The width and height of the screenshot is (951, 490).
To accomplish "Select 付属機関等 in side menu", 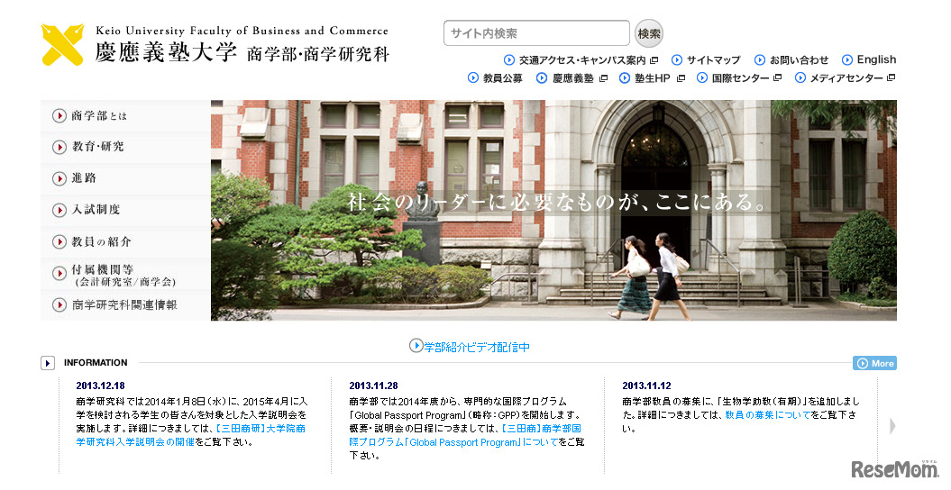I will 125,274.
